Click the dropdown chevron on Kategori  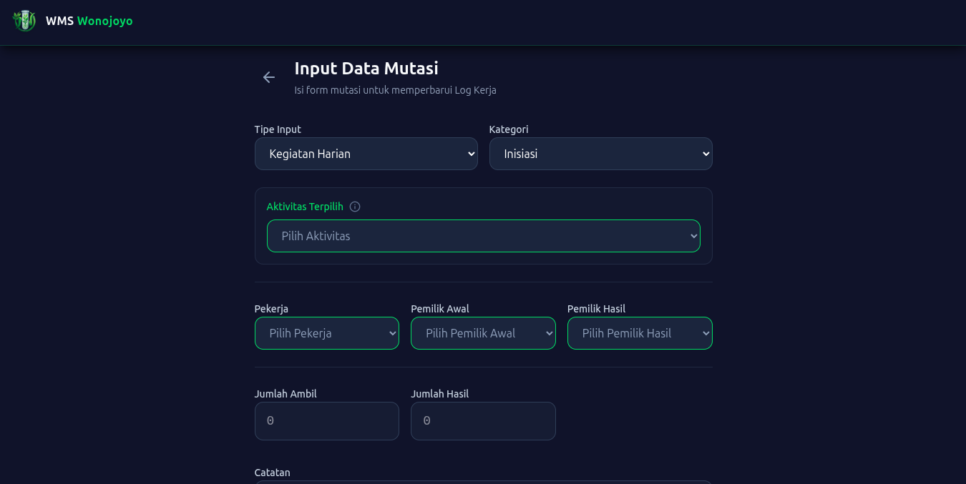click(x=704, y=154)
